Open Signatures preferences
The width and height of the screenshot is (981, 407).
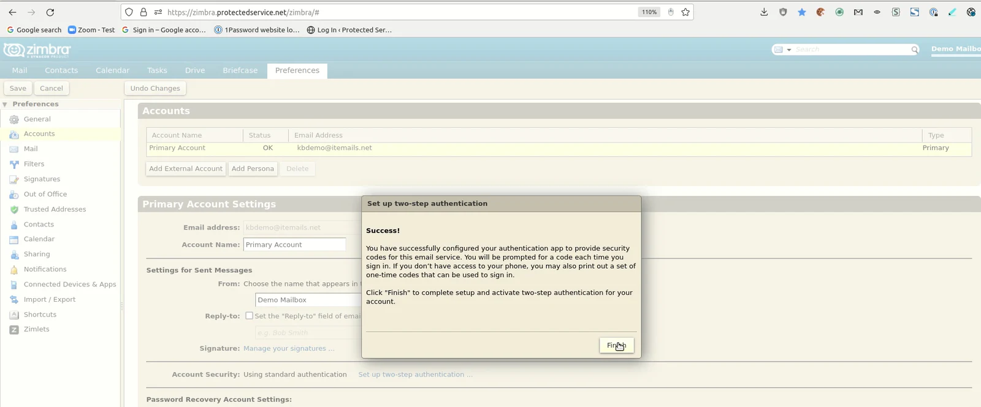tap(42, 179)
